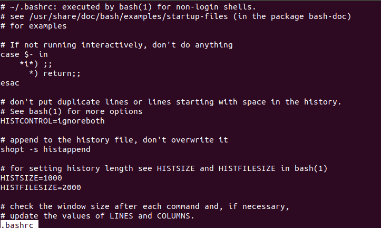Click the '# for examples' comment

click(x=34, y=26)
